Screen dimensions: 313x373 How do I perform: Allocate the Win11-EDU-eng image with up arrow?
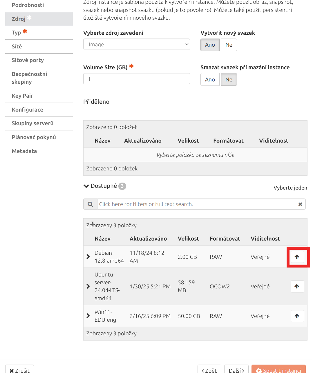[297, 316]
